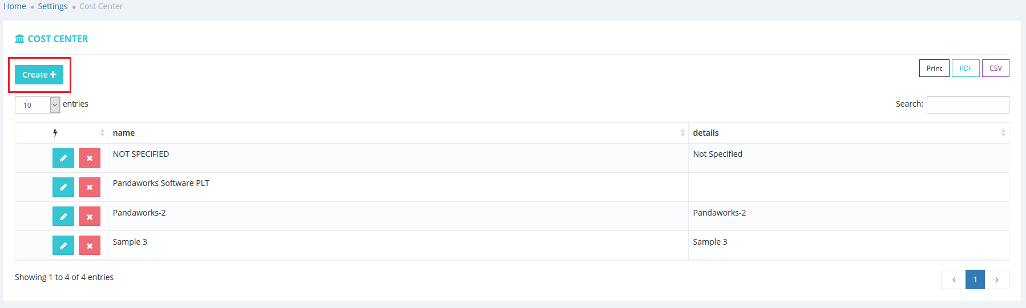Sort the table by details column
The height and width of the screenshot is (308, 1026).
(x=848, y=133)
